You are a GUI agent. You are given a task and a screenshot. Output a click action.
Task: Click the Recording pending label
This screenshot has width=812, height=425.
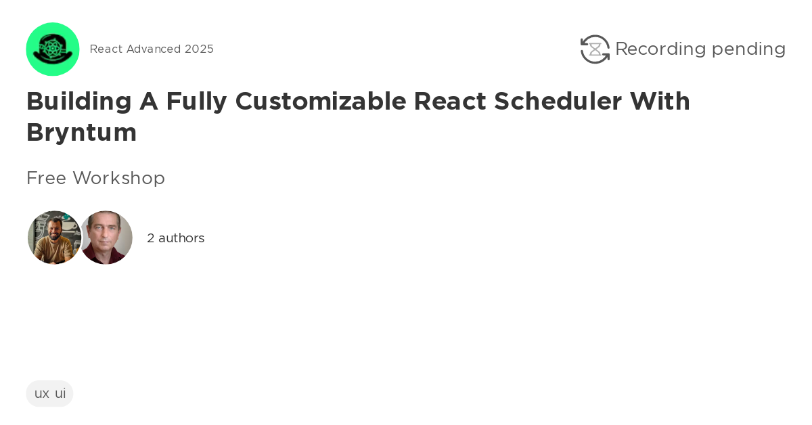click(700, 49)
